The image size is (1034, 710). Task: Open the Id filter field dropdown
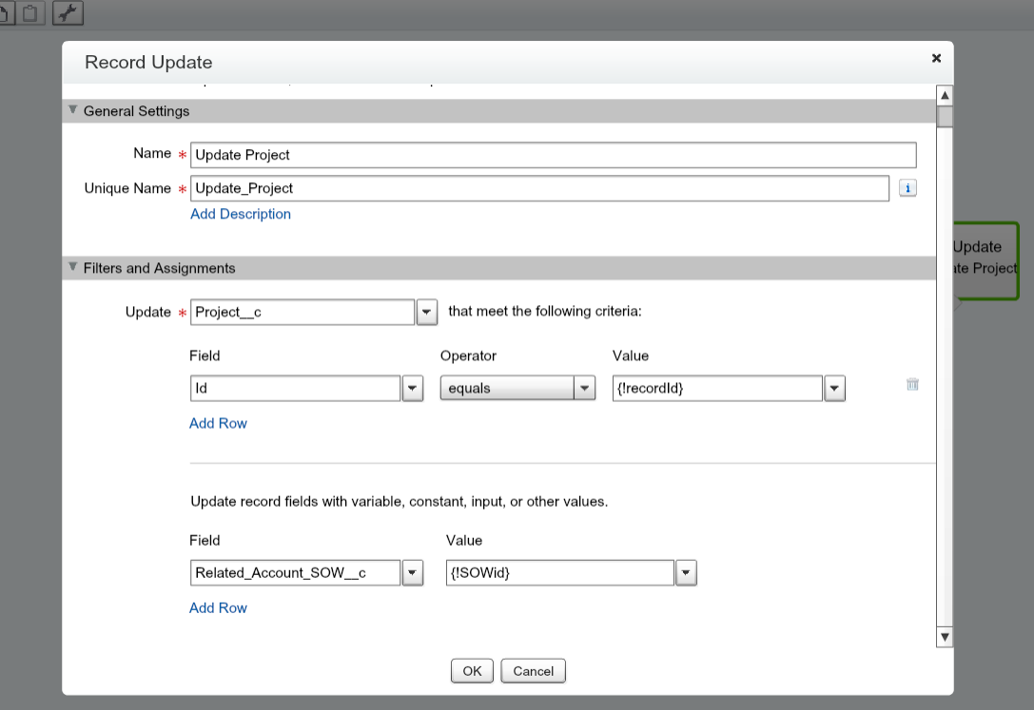(x=413, y=388)
